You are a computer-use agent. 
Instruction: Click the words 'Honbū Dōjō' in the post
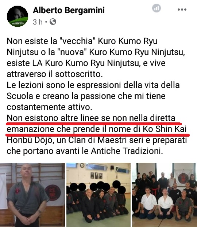(x=30, y=140)
